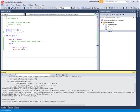Viewport: 140px width, 112px height.
Task: Click Go to Previous Message icon
Action: pyautogui.click(x=57, y=75)
